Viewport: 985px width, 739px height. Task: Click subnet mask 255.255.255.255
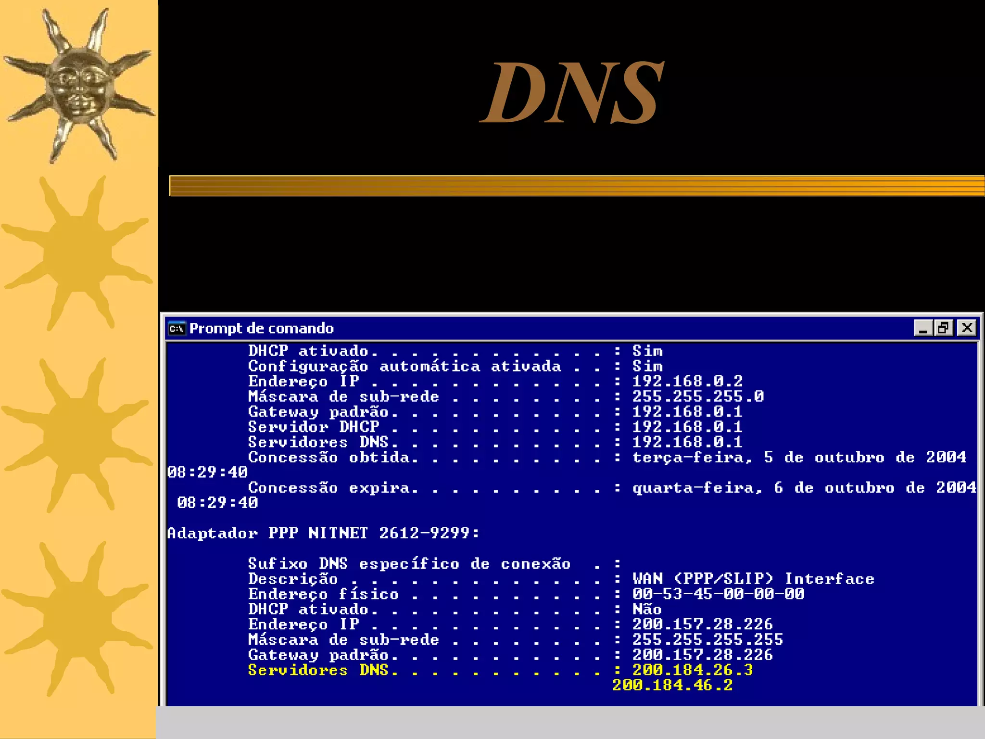coord(707,639)
